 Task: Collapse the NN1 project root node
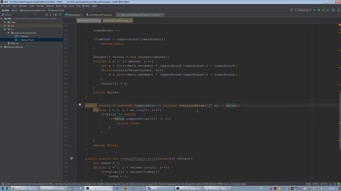(2, 19)
